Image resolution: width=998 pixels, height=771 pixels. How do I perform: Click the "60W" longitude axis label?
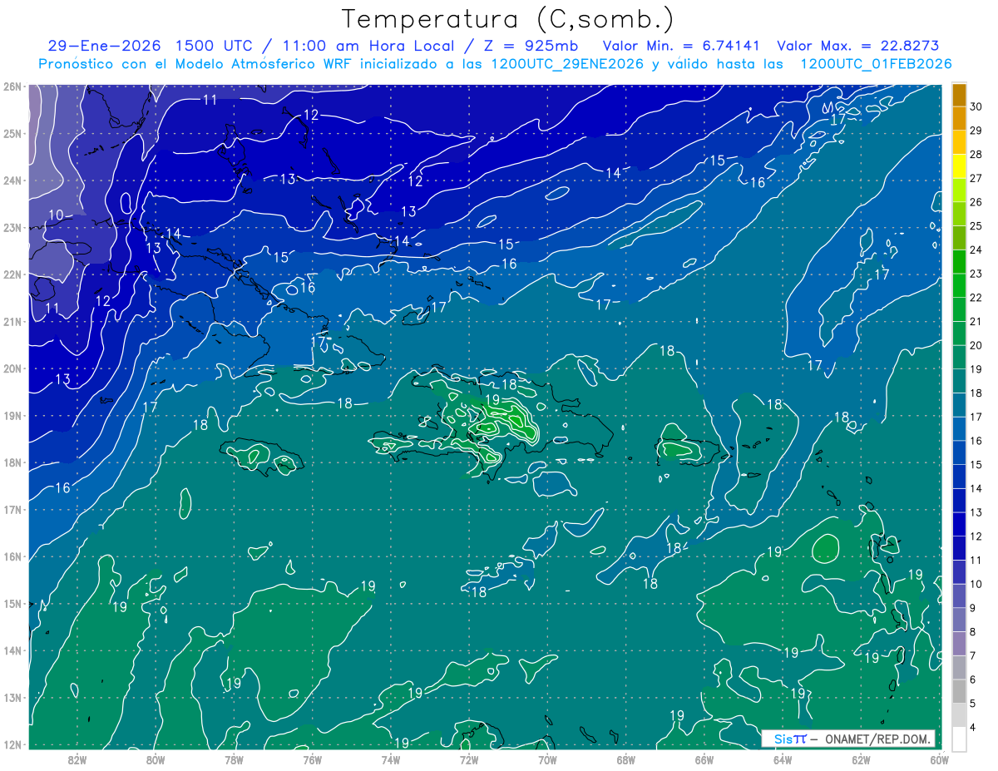pyautogui.click(x=939, y=759)
